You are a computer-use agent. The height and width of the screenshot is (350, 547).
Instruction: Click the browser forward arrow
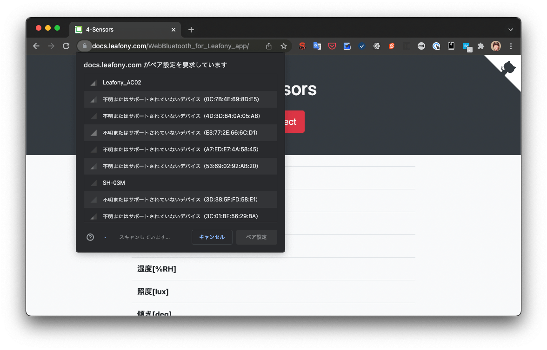(51, 46)
